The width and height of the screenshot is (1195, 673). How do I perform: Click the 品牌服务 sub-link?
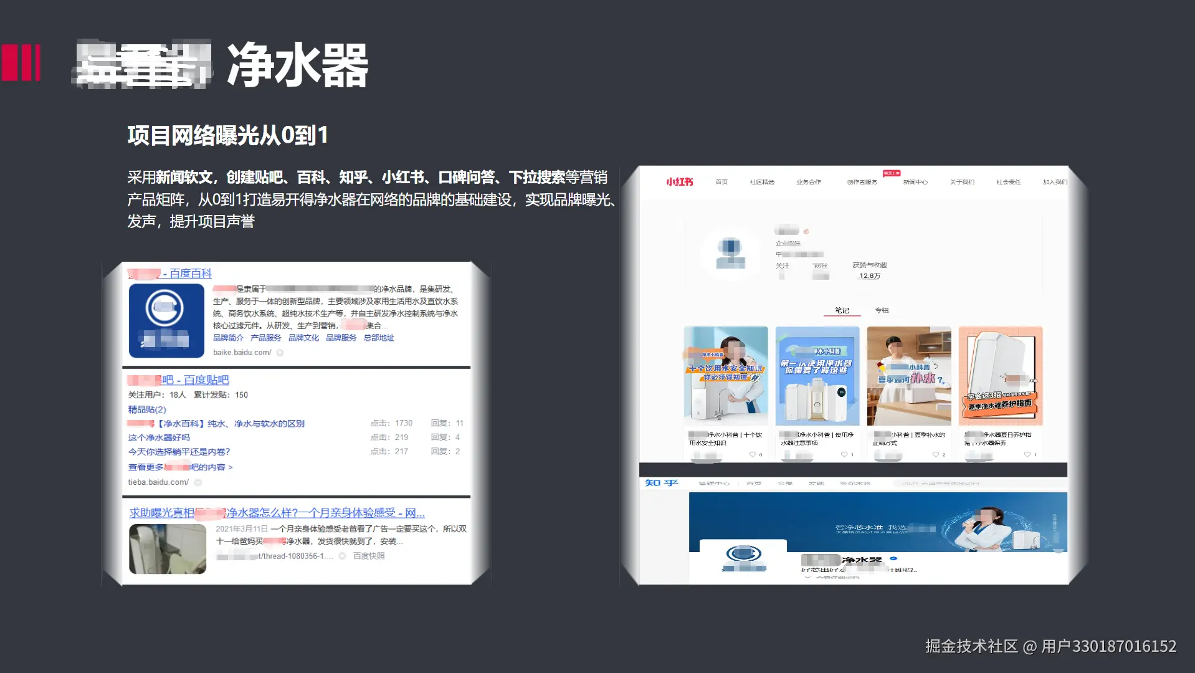tap(341, 338)
